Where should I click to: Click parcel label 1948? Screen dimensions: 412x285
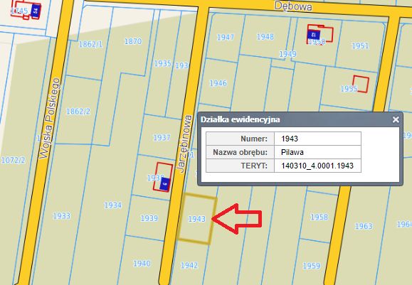click(265, 37)
